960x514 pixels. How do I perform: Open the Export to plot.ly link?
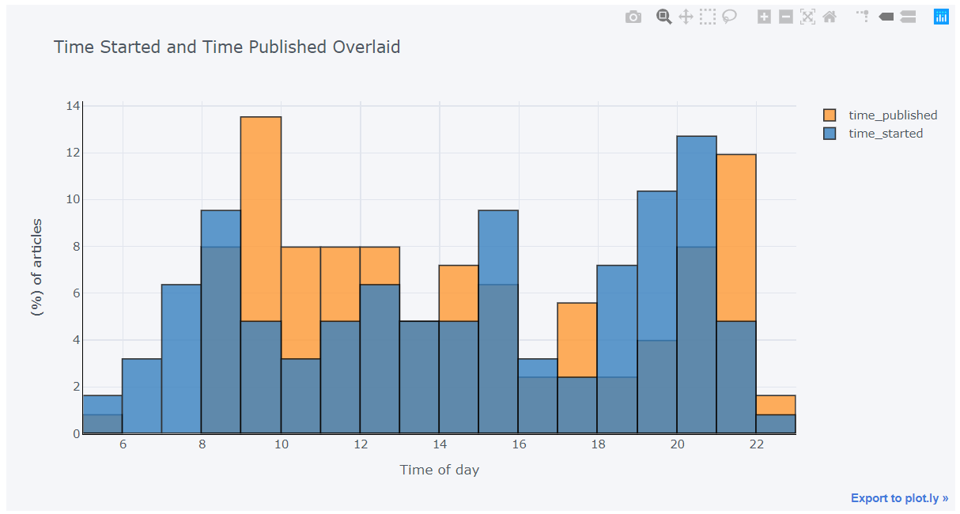click(x=900, y=498)
